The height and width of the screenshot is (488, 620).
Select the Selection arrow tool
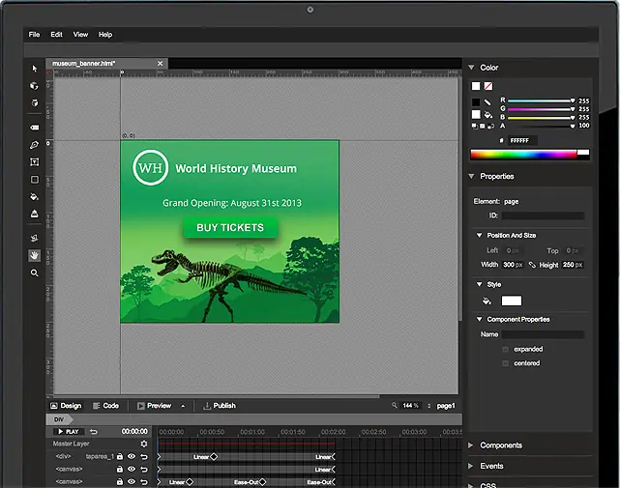35,69
